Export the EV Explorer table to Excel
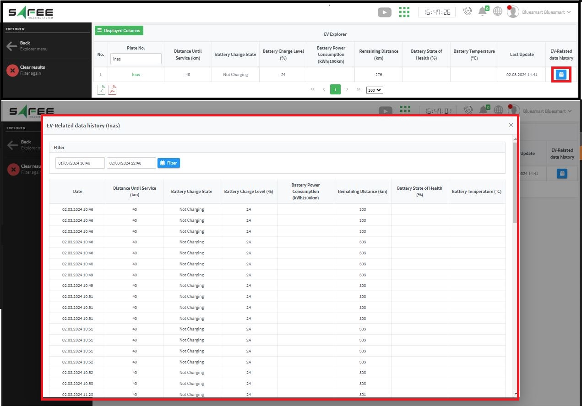The height and width of the screenshot is (407, 582). [101, 90]
